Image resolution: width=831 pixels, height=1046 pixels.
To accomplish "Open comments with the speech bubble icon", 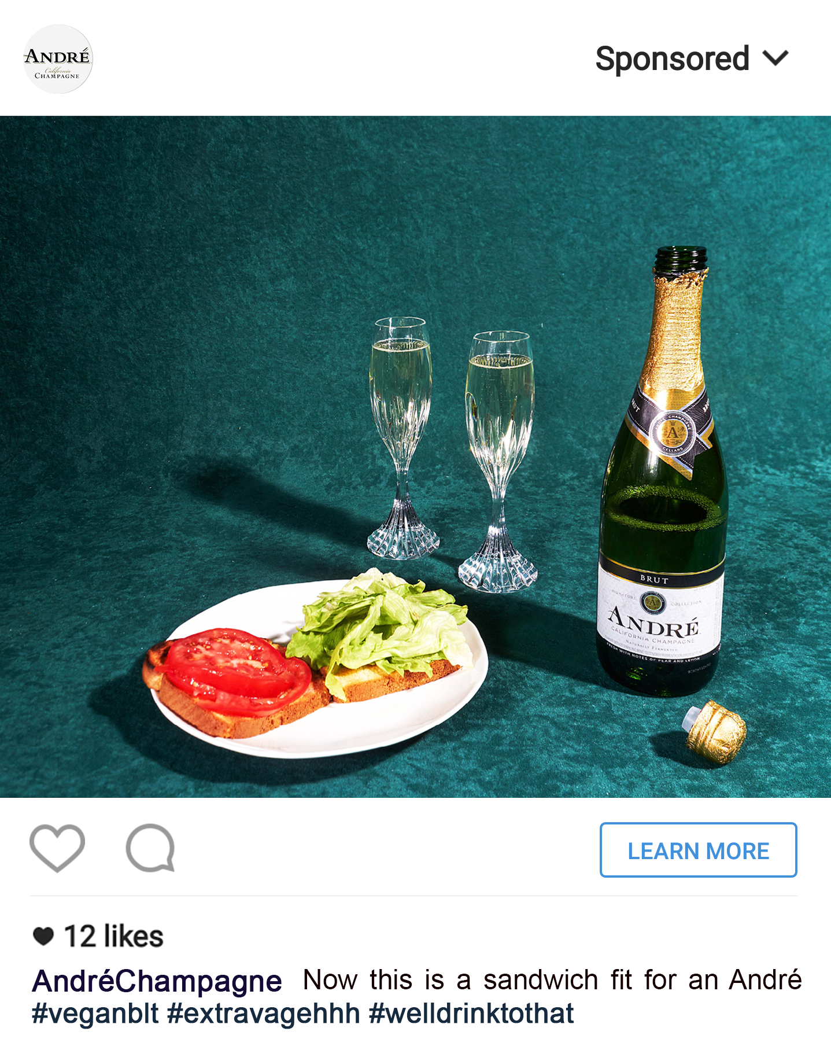I will coord(150,848).
